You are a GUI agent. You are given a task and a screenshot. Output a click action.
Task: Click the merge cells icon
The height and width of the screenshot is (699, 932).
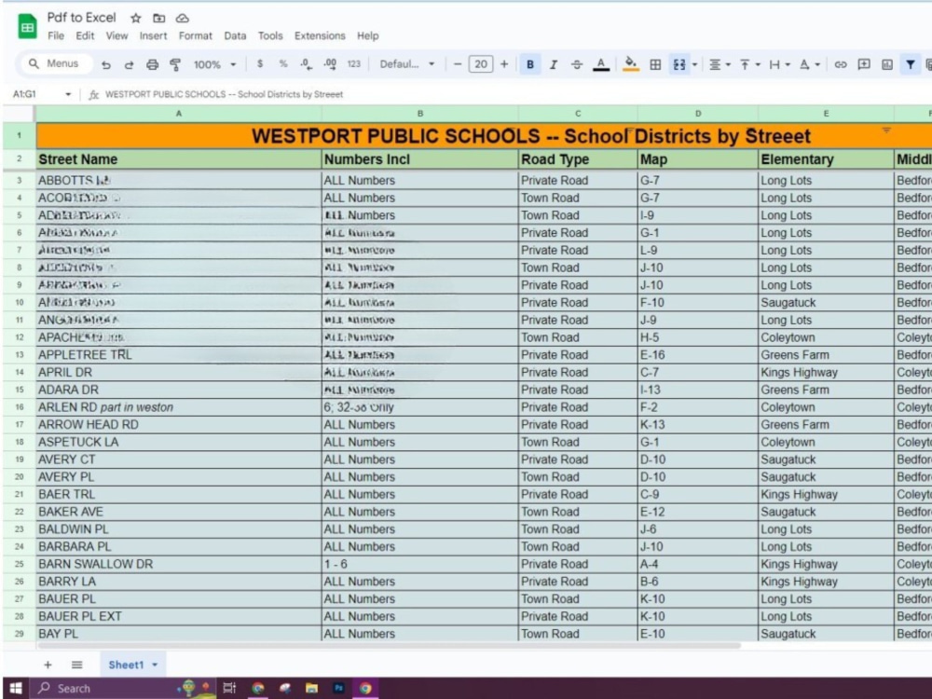678,64
